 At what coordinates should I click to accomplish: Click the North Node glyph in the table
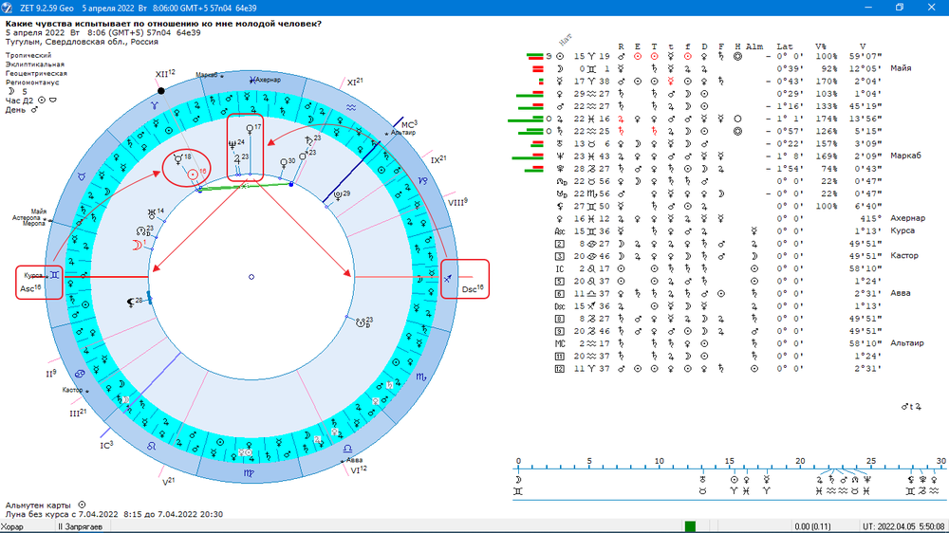tap(561, 181)
